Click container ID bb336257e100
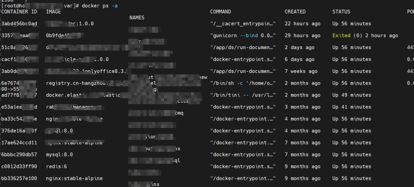This screenshot has width=414, height=187. click(x=19, y=178)
